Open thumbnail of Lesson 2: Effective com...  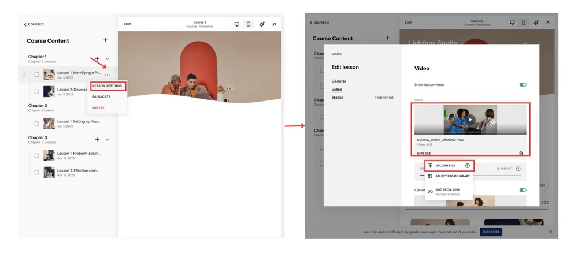click(x=49, y=172)
